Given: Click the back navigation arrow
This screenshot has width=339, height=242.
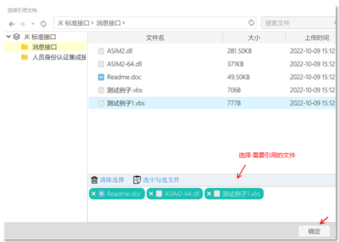Looking at the screenshot, I should [x=11, y=23].
